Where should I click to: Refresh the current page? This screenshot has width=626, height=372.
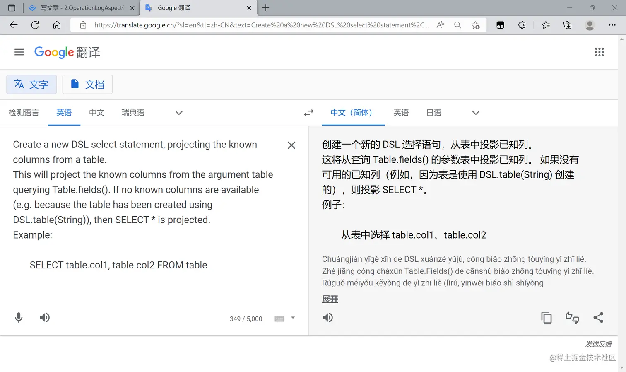tap(35, 25)
